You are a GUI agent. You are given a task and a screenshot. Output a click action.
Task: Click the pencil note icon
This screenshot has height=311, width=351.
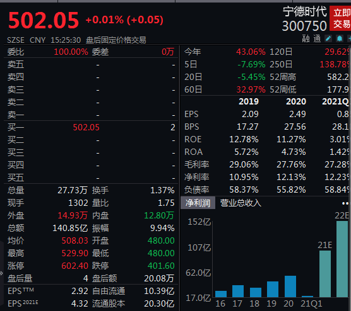[328, 38]
